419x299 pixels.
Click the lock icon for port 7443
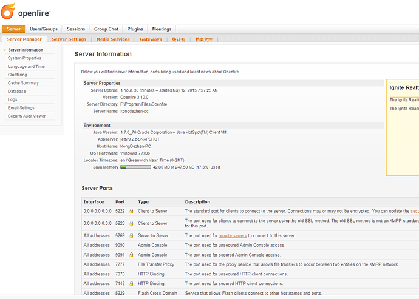131,283
